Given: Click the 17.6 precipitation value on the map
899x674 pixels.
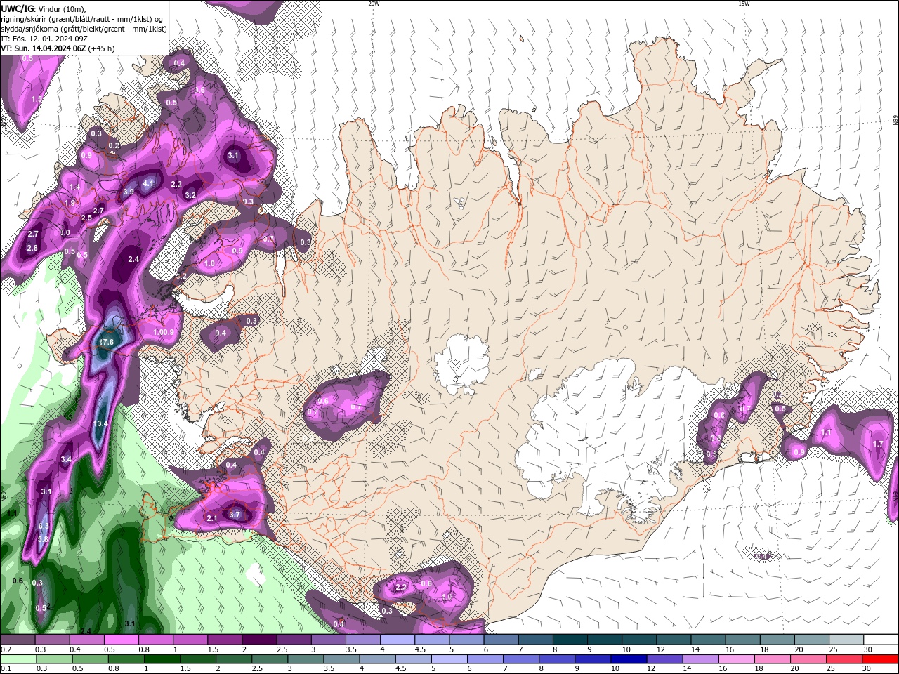Looking at the screenshot, I should coord(106,342).
